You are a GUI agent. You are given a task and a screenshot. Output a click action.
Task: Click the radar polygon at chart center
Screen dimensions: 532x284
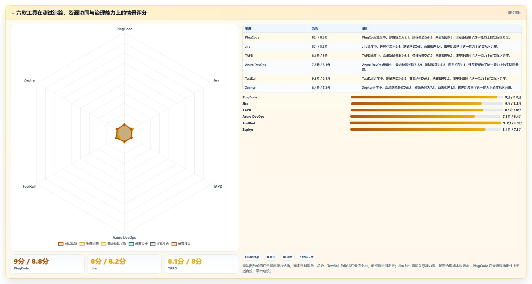124,134
